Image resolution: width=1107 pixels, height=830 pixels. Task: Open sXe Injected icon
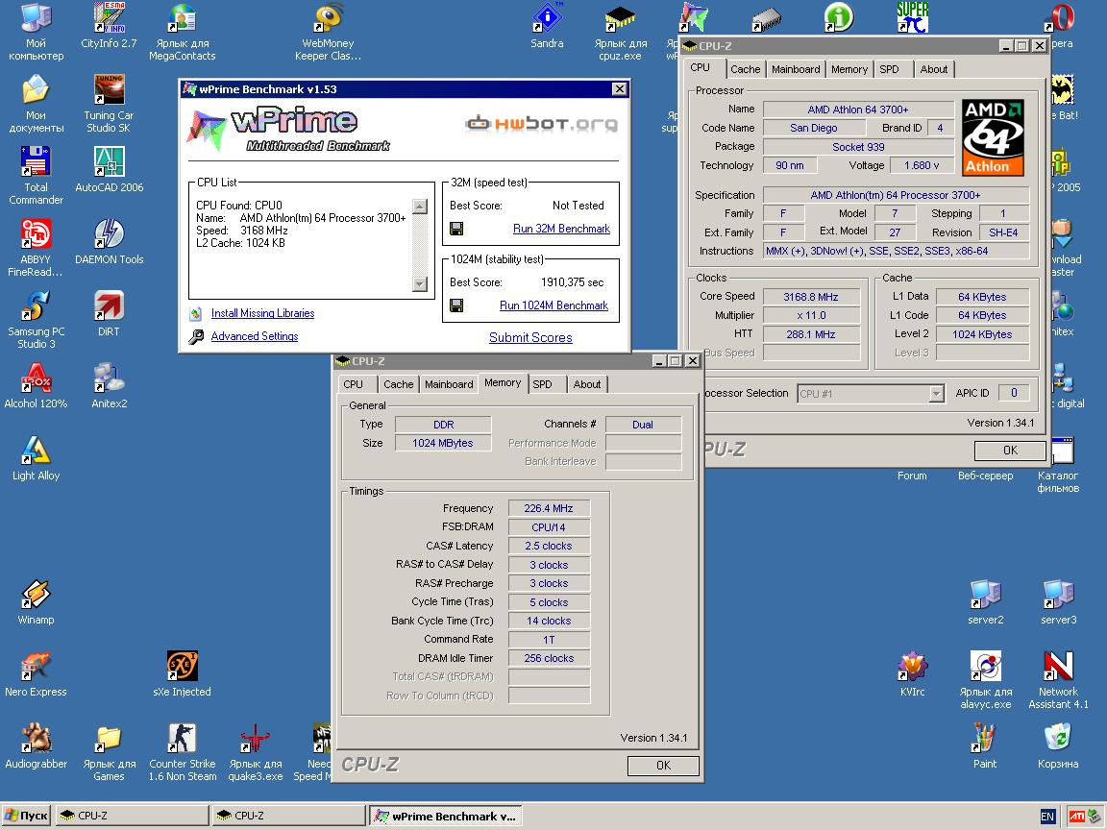[x=183, y=668]
